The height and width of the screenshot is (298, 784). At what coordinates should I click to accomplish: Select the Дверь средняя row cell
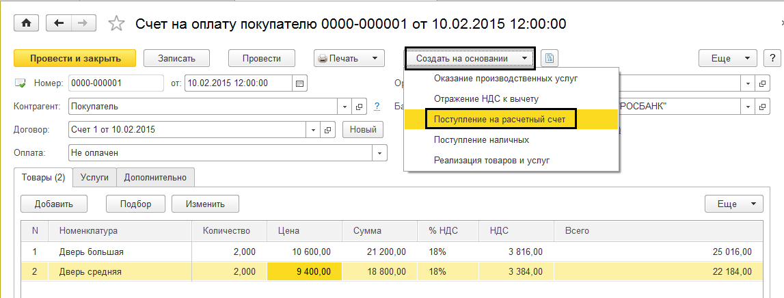click(120, 273)
